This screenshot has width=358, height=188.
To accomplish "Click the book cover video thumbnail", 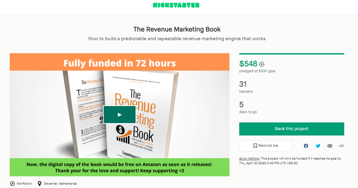I will tap(120, 115).
